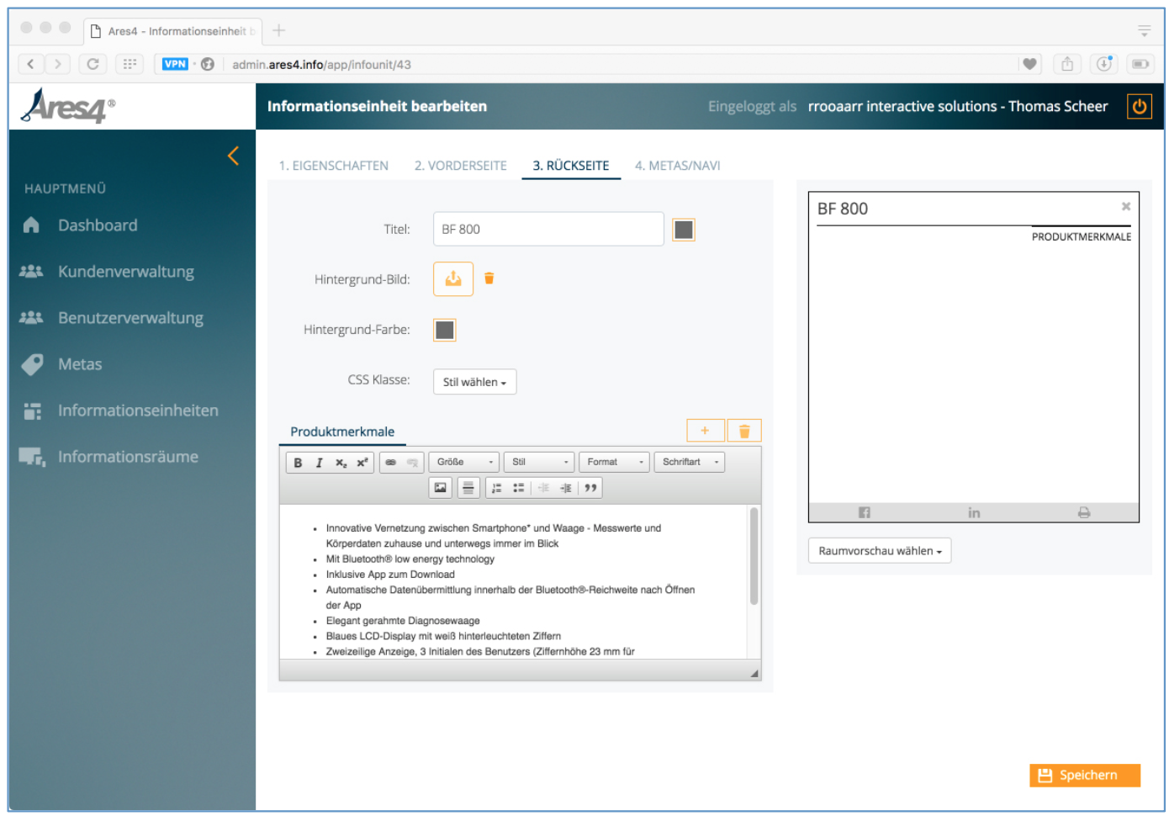Toggle italic formatting in the editor

[320, 463]
